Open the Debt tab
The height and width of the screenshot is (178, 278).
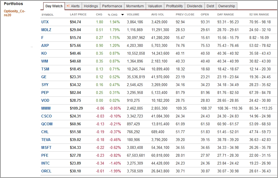point(210,6)
